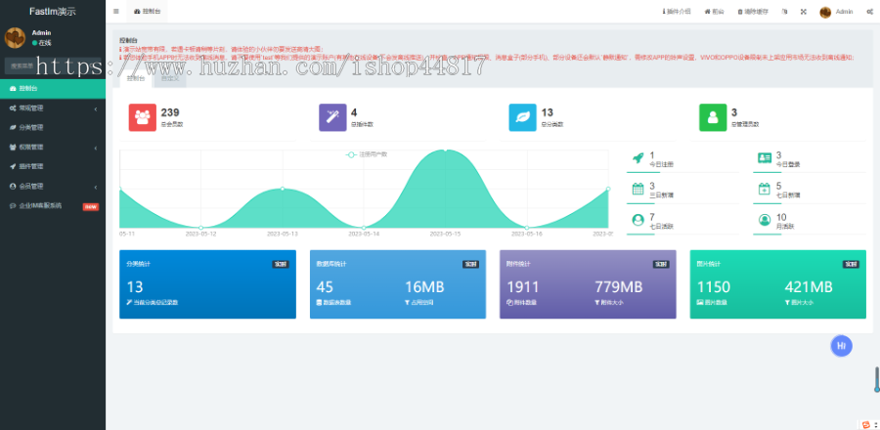Image resolution: width=880 pixels, height=430 pixels.
Task: Open 分类管理 in the sidebar
Action: [53, 127]
